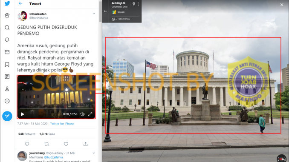The height and width of the screenshot is (162, 289).
Task: Click the @hudzaifahra mention link in reply
Action: pos(53,157)
